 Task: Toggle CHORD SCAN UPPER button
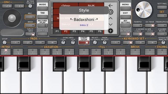(150, 34)
